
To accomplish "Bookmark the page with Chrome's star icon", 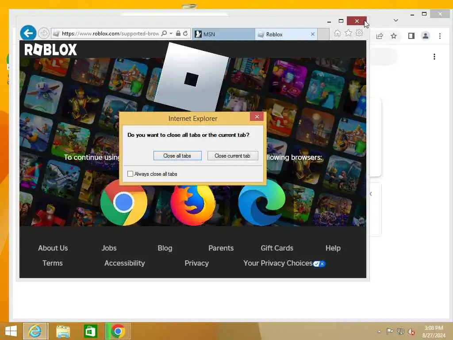I will [393, 36].
